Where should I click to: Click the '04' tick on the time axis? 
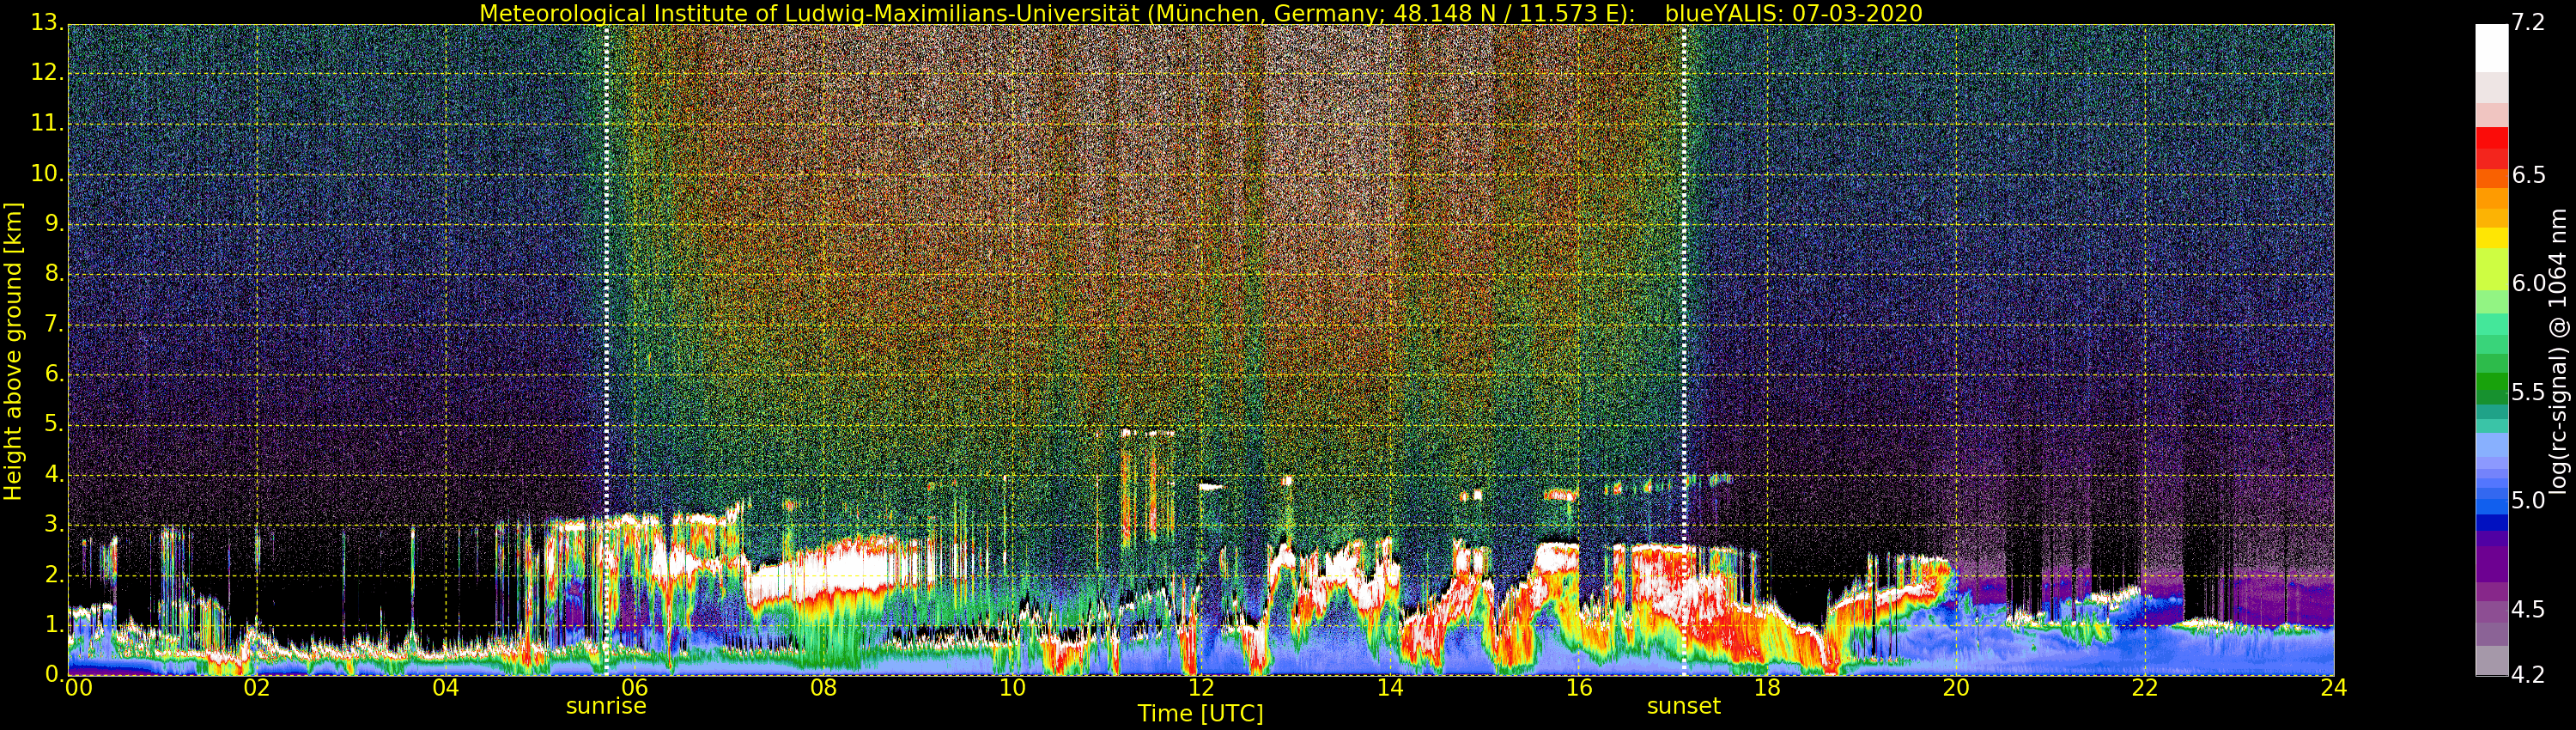446,688
